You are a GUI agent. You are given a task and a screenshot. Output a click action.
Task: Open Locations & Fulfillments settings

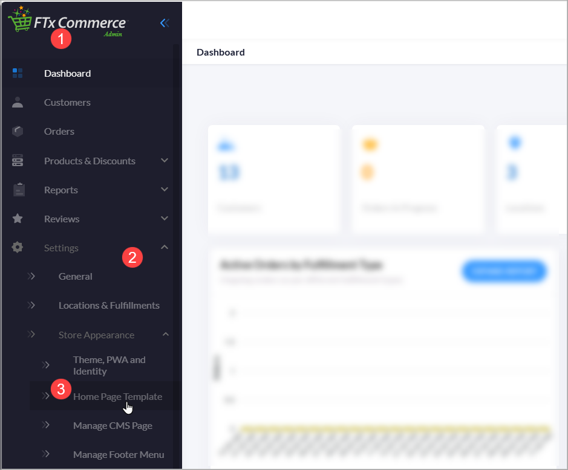pos(109,305)
